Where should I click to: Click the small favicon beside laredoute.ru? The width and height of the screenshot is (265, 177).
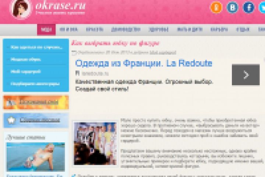(77, 73)
